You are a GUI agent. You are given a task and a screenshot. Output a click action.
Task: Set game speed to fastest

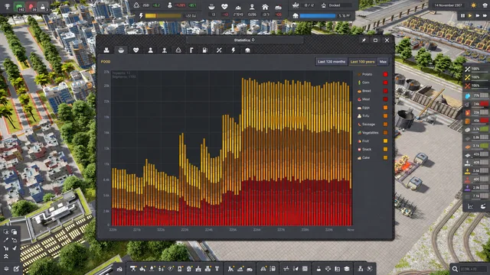485,15
